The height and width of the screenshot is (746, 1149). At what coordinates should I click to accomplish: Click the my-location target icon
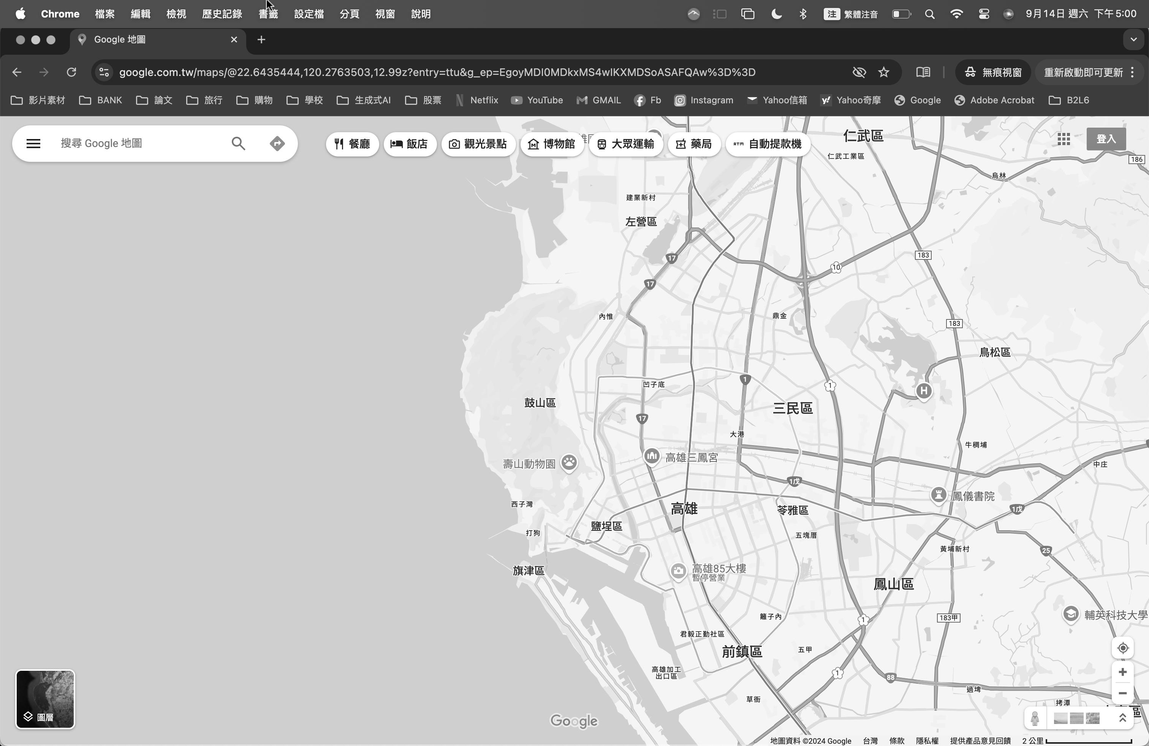[x=1122, y=648]
